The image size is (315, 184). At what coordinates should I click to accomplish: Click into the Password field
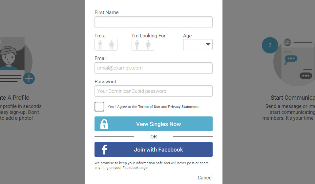[x=154, y=91]
